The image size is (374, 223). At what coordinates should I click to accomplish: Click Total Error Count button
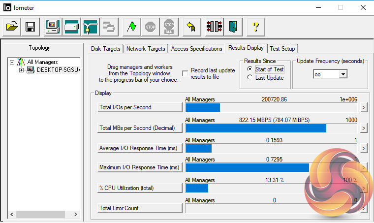(x=140, y=208)
